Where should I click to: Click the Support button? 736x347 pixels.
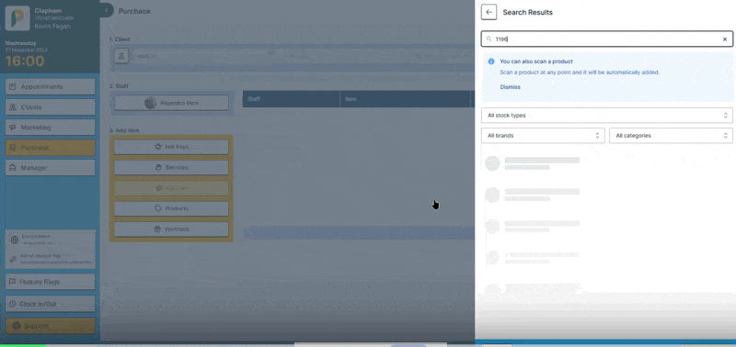click(51, 326)
